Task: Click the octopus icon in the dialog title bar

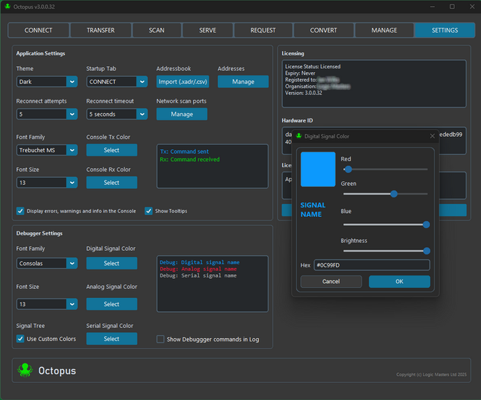Action: tap(299, 136)
